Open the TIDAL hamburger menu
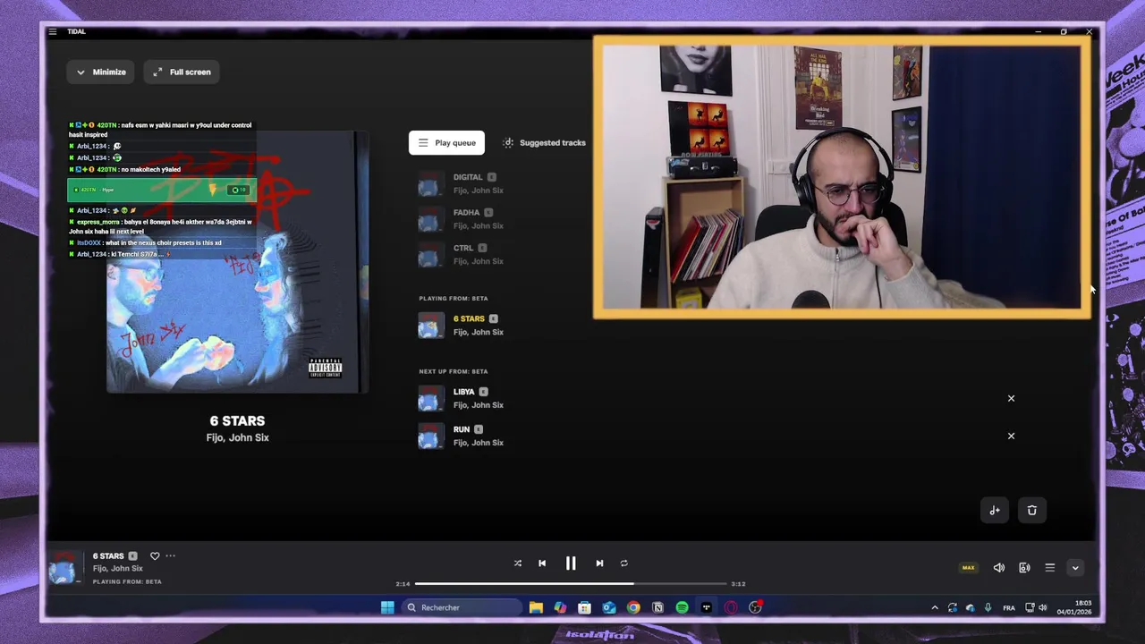1145x644 pixels. tap(53, 31)
